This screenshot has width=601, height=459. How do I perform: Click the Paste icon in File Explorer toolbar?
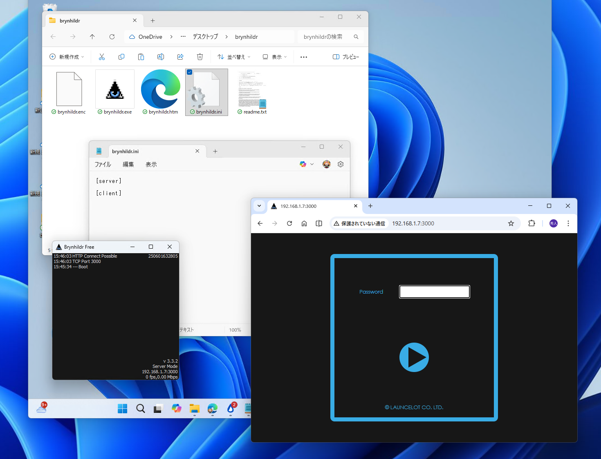[x=141, y=57]
